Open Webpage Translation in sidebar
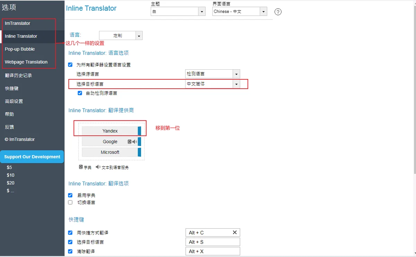Viewport: 416px width, 257px height. [x=26, y=62]
